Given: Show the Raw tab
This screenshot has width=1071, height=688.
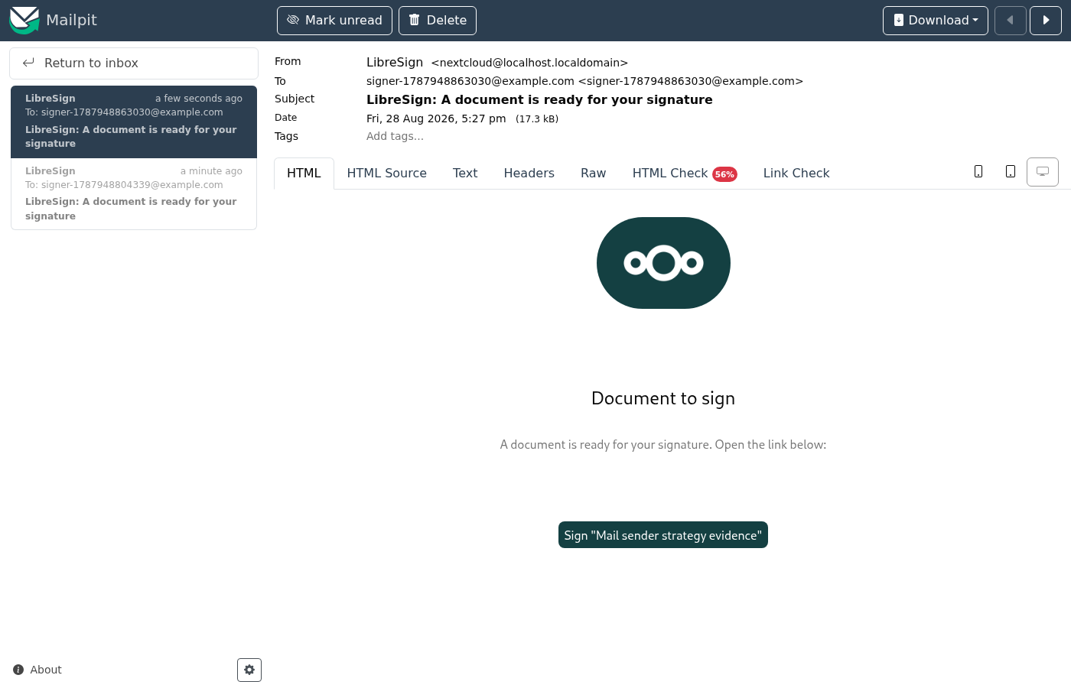Looking at the screenshot, I should pos(594,174).
